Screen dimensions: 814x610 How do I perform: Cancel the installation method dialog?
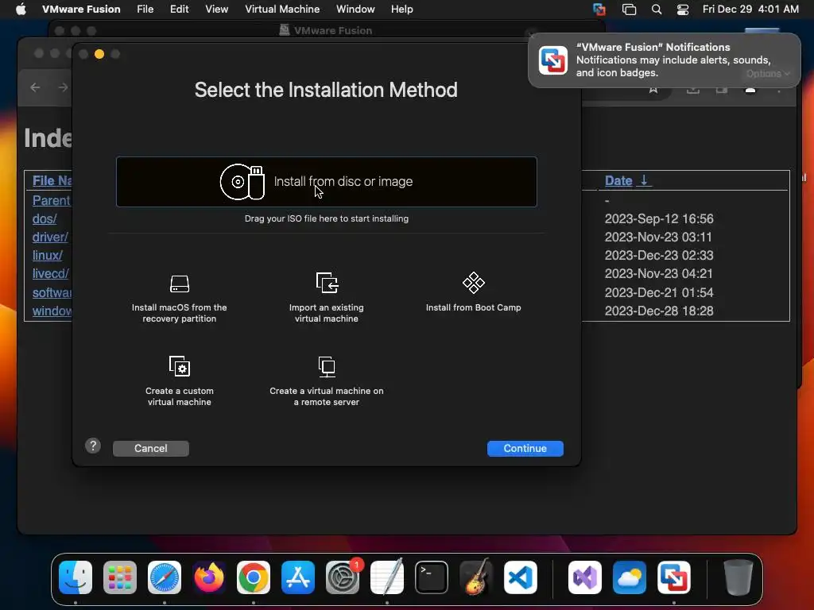pyautogui.click(x=150, y=448)
